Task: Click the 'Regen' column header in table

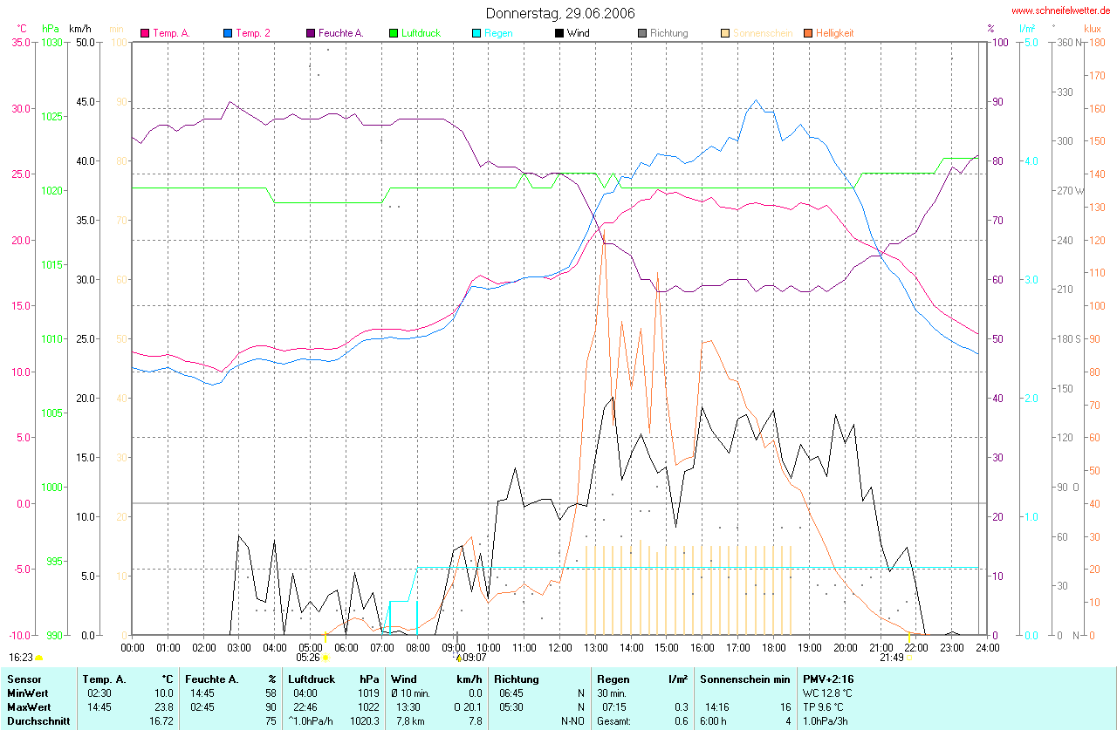Action: pyautogui.click(x=613, y=679)
